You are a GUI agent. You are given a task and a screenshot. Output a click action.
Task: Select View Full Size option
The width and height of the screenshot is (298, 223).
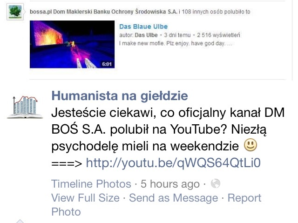point(86,198)
